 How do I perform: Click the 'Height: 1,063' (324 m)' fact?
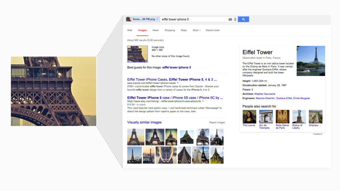click(255, 81)
